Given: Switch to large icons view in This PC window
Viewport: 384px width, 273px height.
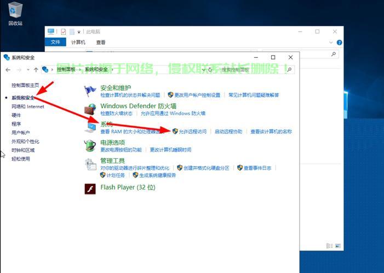Looking at the screenshot, I should (x=338, y=246).
